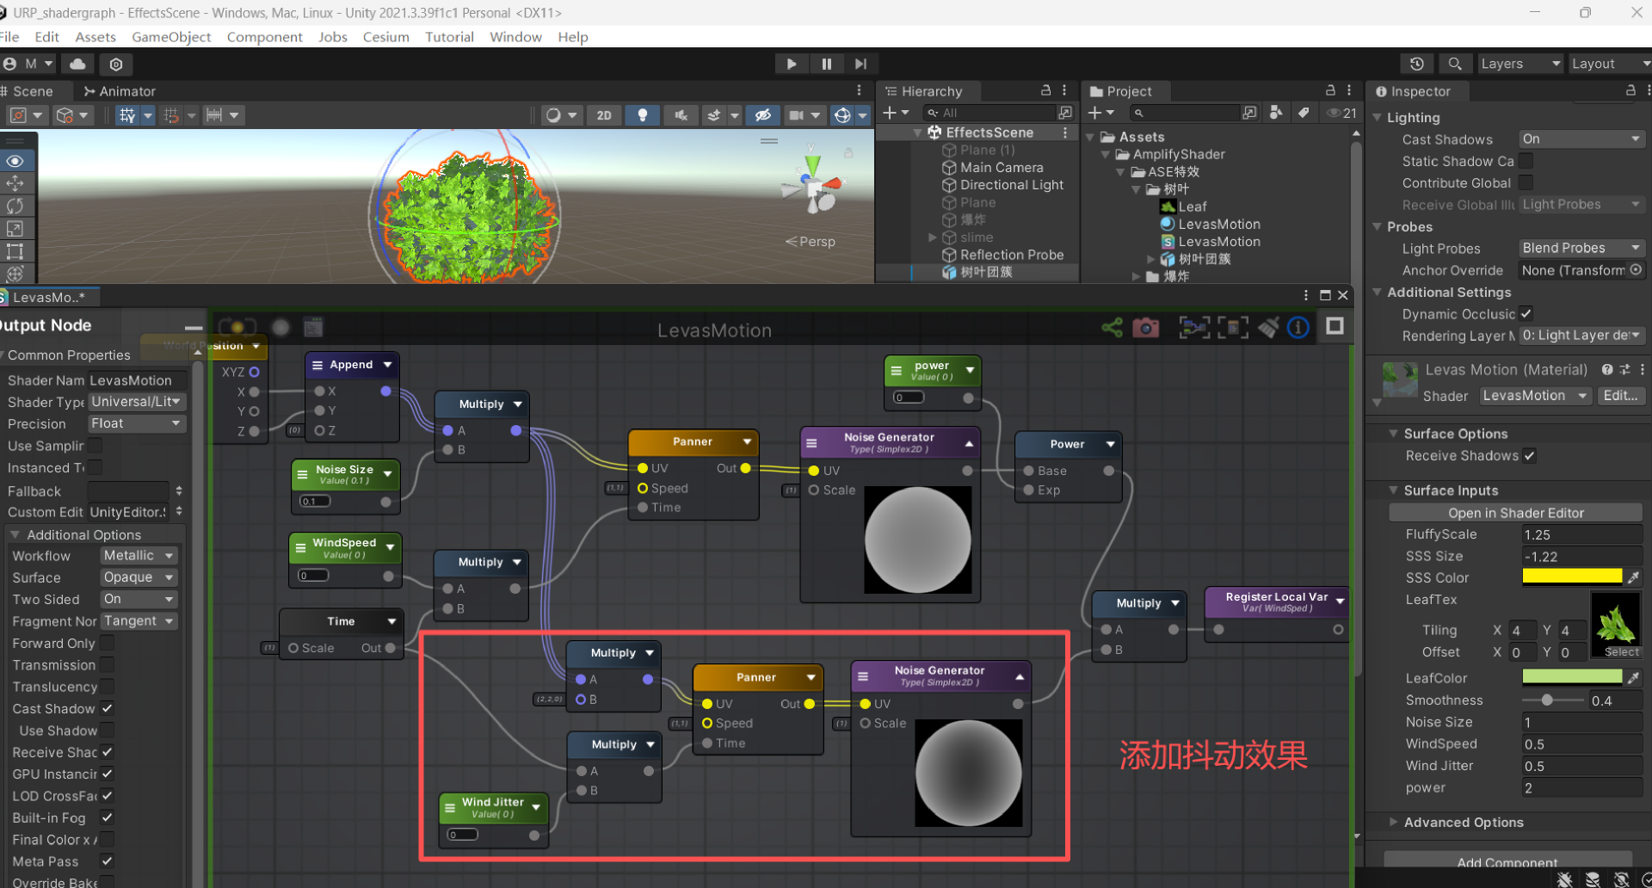Screen dimensions: 1652x888
Task: Click the clean unused nodes broom icon
Action: (x=1267, y=327)
